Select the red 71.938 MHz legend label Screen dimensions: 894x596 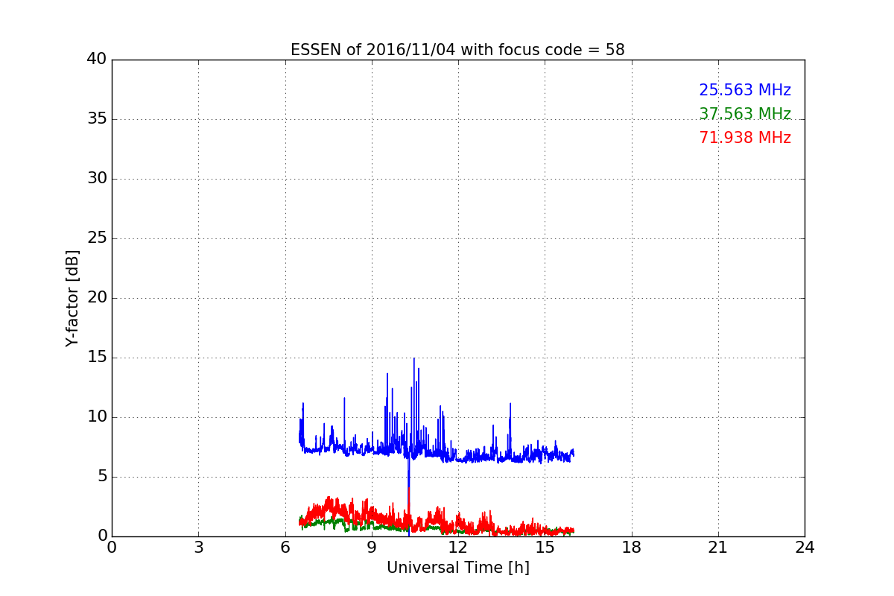tap(745, 138)
